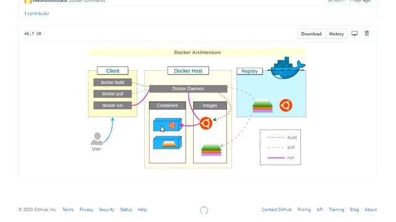The width and height of the screenshot is (396, 222).
Task: Open the Terms footer link
Action: pos(68,210)
